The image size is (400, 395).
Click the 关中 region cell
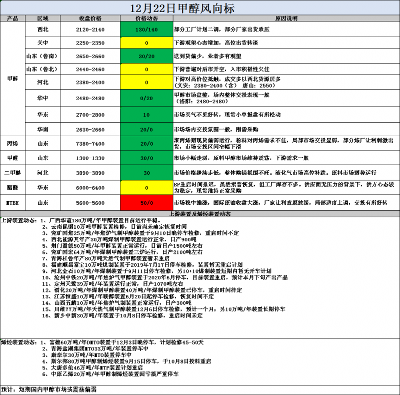pyautogui.click(x=42, y=43)
